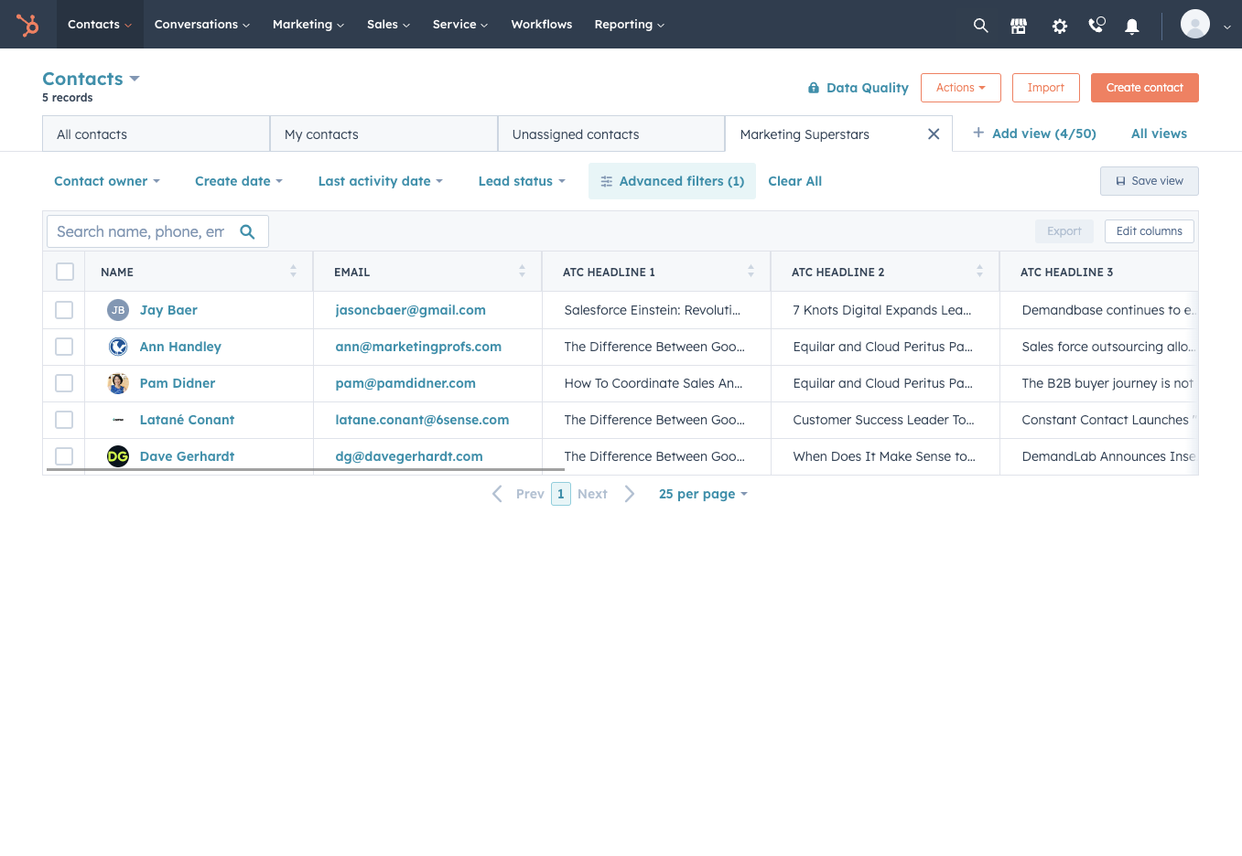
Task: Open Data Quality
Action: click(858, 88)
